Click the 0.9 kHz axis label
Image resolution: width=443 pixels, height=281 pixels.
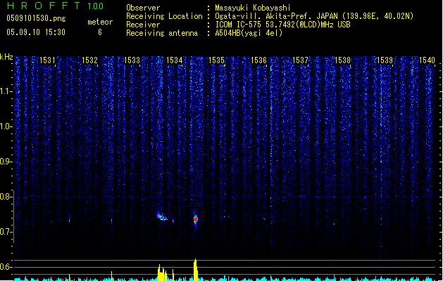pyautogui.click(x=6, y=162)
